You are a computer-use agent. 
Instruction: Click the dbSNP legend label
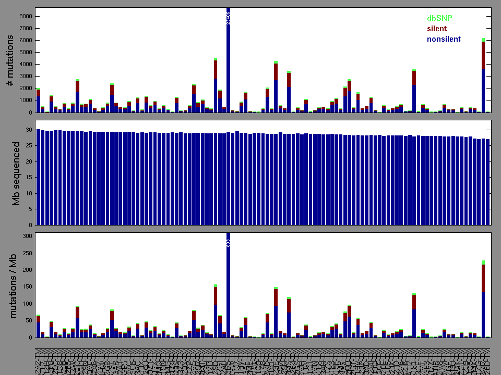pyautogui.click(x=439, y=18)
